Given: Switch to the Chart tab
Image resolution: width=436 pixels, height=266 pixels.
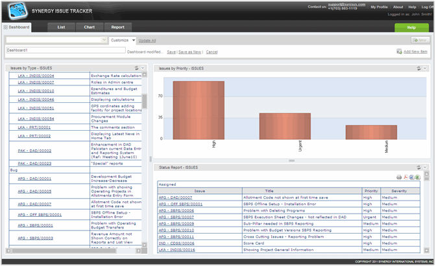Looking at the screenshot, I should [x=90, y=27].
